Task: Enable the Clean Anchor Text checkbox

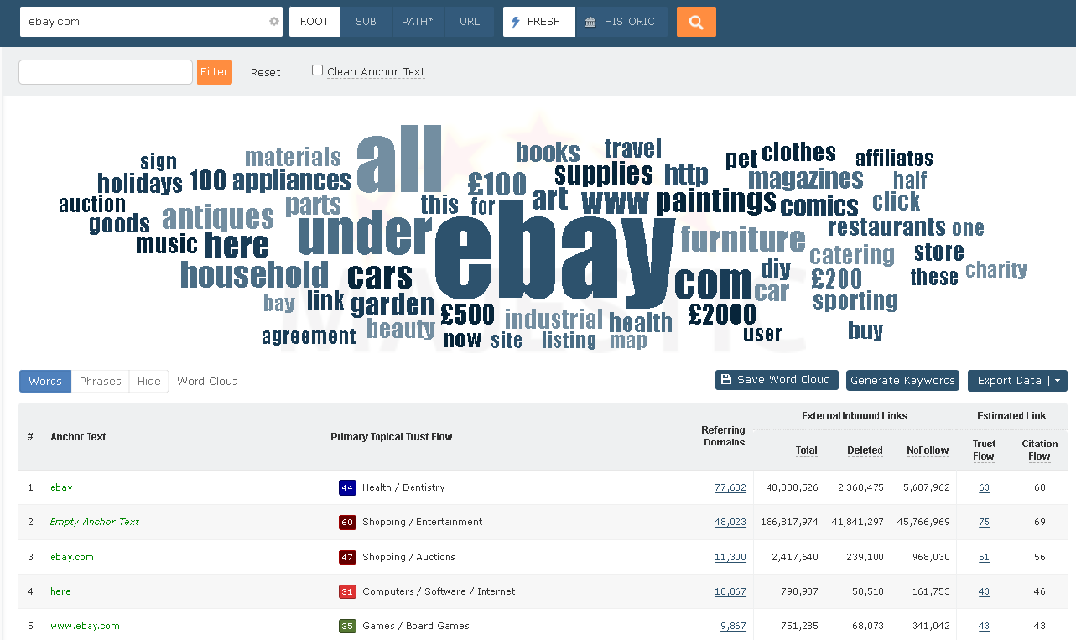Action: pyautogui.click(x=317, y=70)
